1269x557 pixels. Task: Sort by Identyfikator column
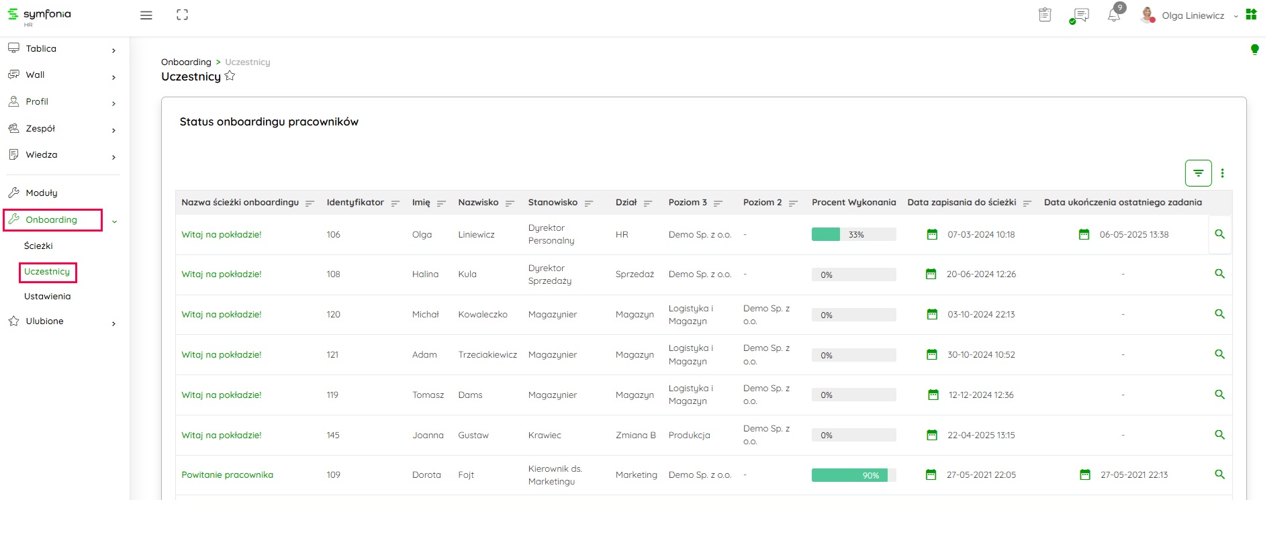pyautogui.click(x=395, y=203)
